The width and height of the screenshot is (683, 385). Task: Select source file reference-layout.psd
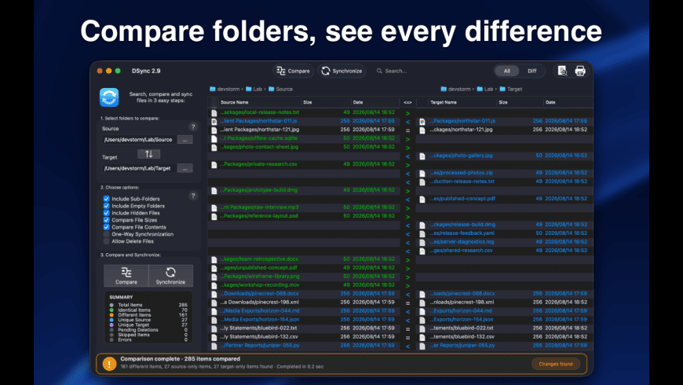pos(259,216)
